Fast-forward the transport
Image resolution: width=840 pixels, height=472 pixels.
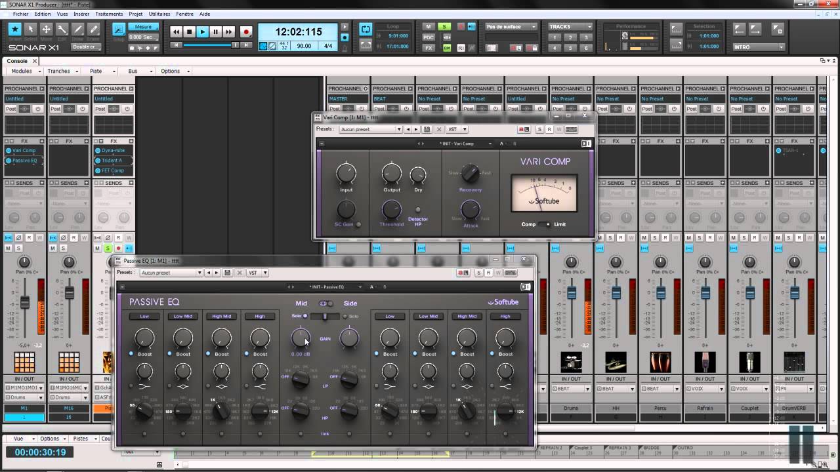tap(228, 31)
